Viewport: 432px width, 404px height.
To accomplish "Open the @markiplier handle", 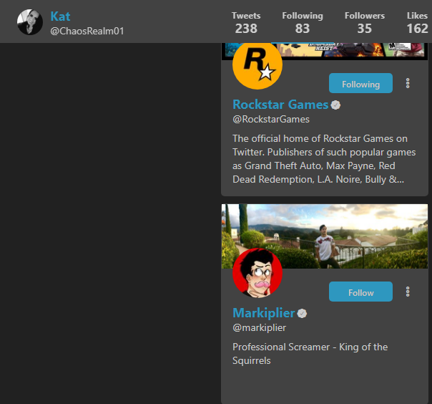I will point(259,327).
